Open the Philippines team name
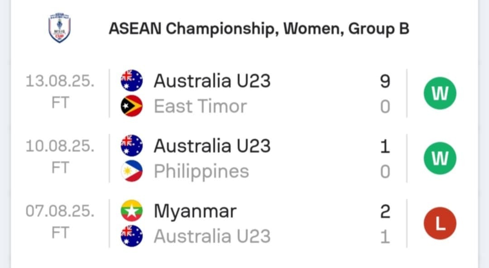The height and width of the screenshot is (268, 489). 201,171
